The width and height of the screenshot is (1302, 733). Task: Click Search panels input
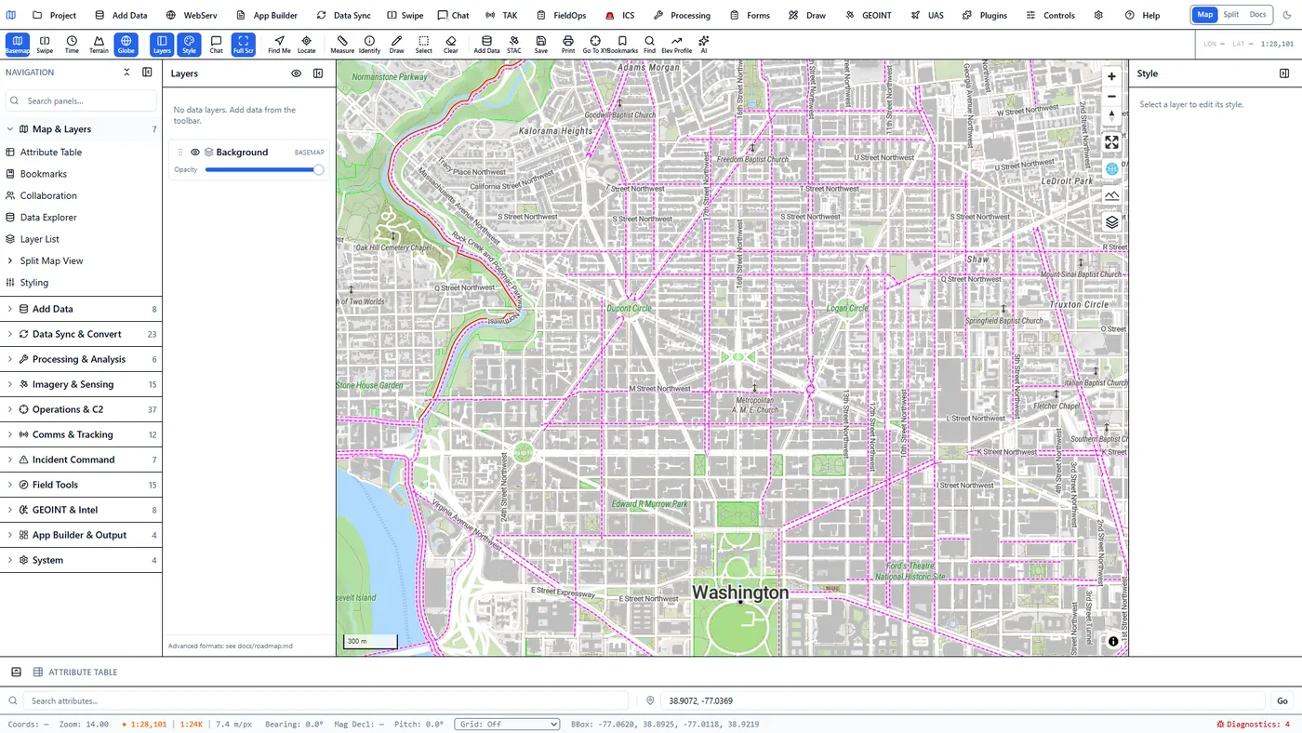coord(81,100)
